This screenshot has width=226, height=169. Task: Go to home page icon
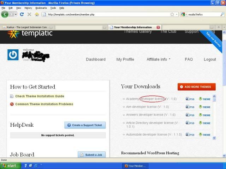37,14
